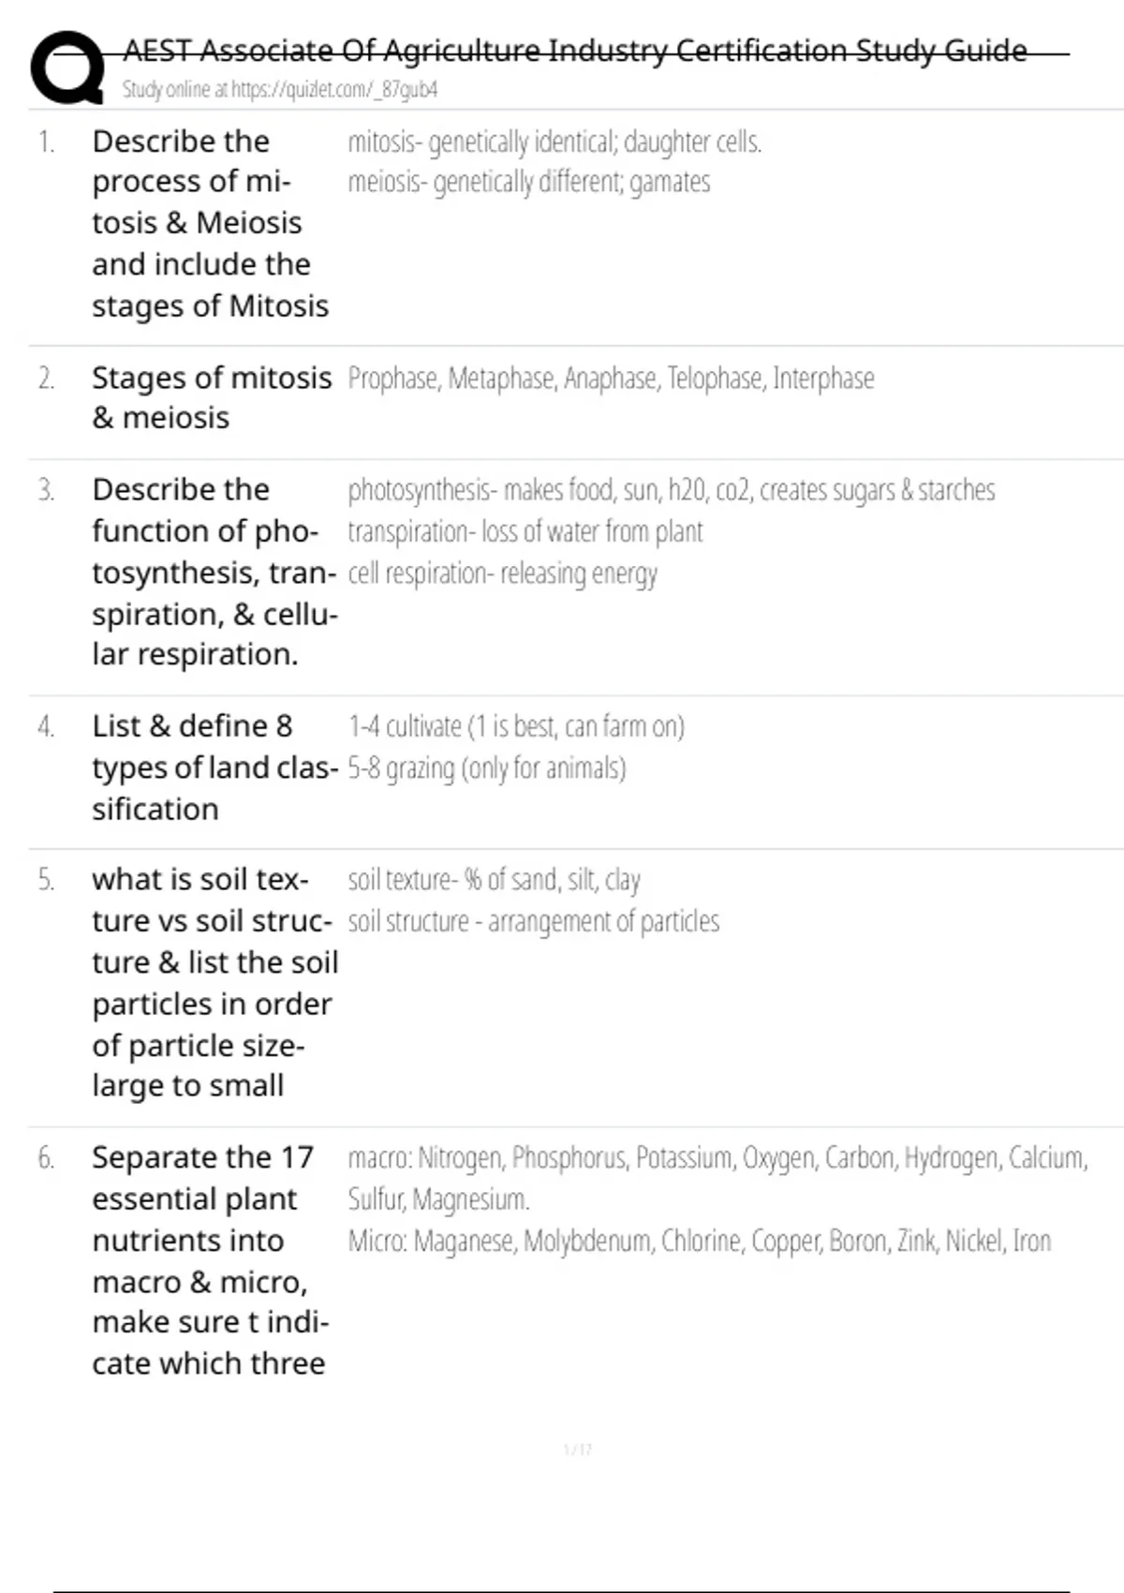Viewport: 1124px width, 1593px height.
Task: Click the transpiration loss of water line
Action: [525, 531]
